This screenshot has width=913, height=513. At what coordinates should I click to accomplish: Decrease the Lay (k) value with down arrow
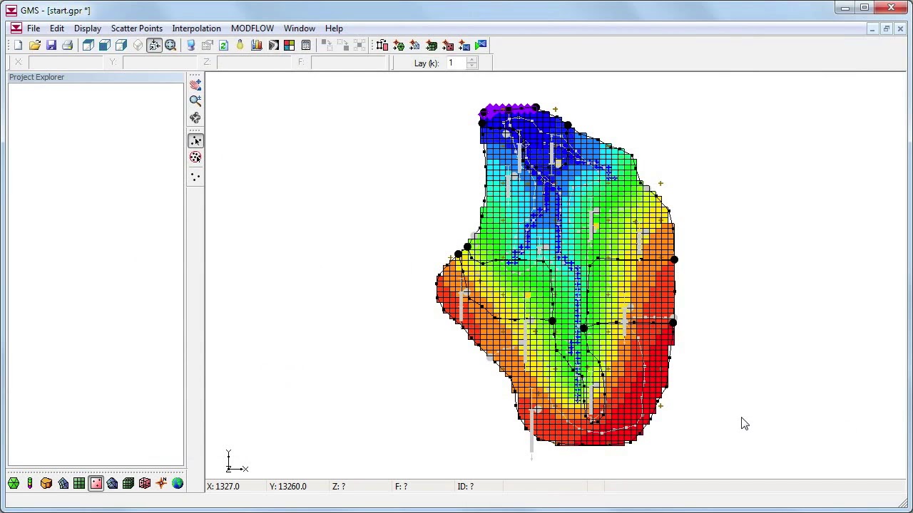(x=471, y=66)
